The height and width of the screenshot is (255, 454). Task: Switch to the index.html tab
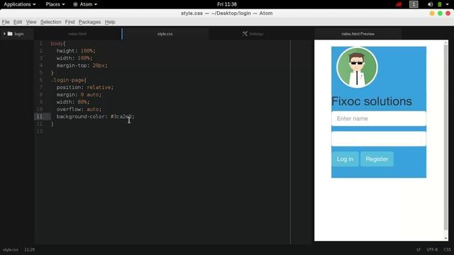pos(77,34)
